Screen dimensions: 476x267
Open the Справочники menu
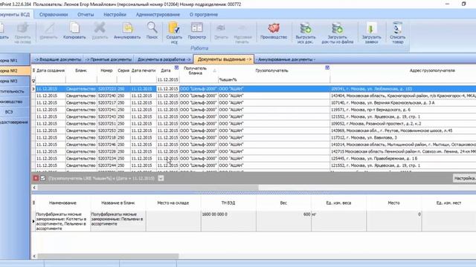pyautogui.click(x=54, y=15)
